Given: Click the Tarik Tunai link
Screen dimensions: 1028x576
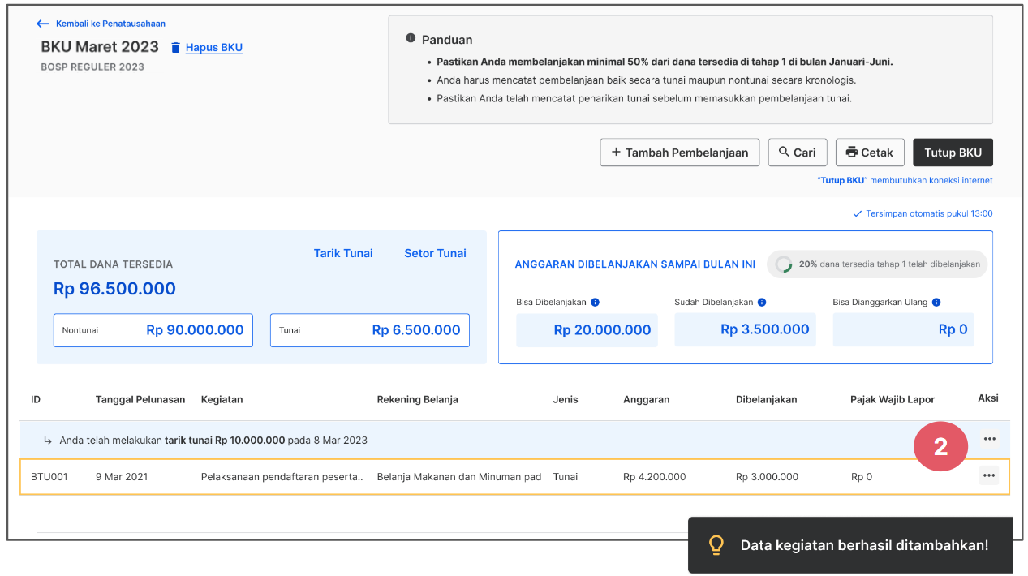Looking at the screenshot, I should point(343,253).
